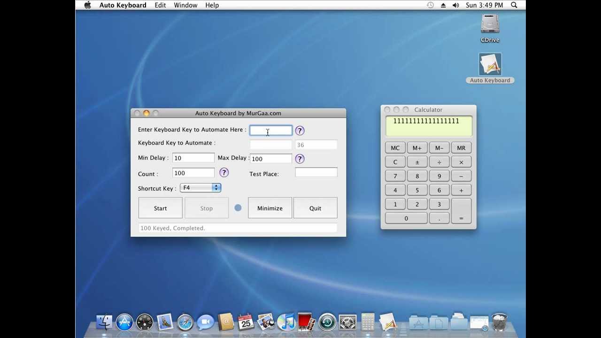Click Auto Keyboard icon in the dock
601x338 pixels.
pyautogui.click(x=388, y=322)
